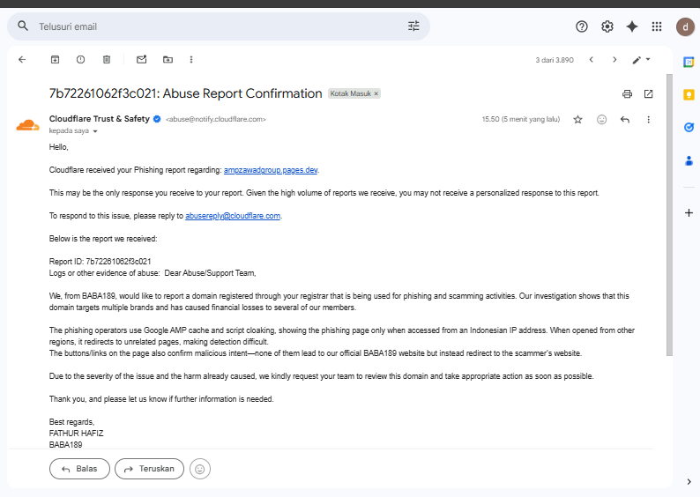Click the Balas reply button

coord(79,469)
